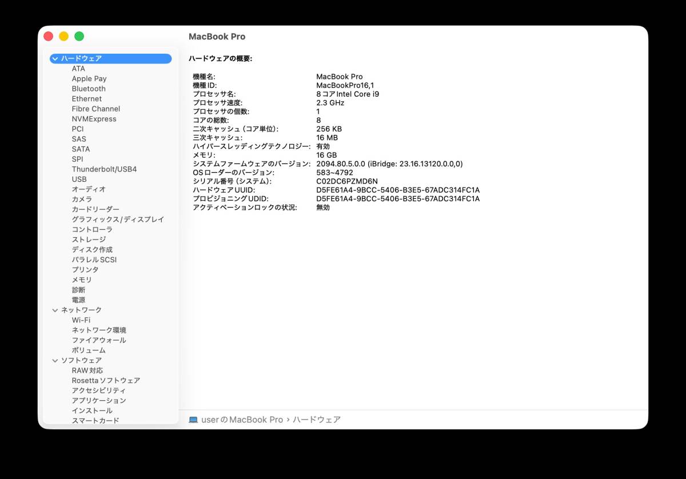The height and width of the screenshot is (479, 686).
Task: Open Thunderbolt/USB4 details
Action: pos(104,169)
